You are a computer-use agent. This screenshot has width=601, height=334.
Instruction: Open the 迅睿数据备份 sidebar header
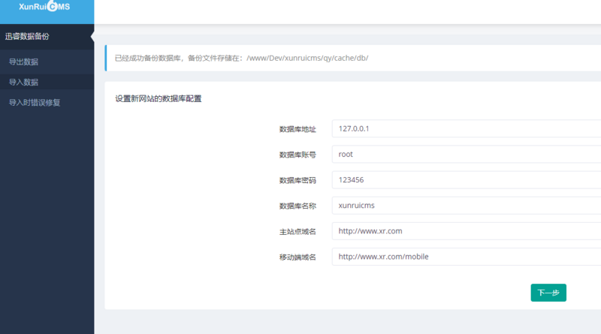point(27,36)
